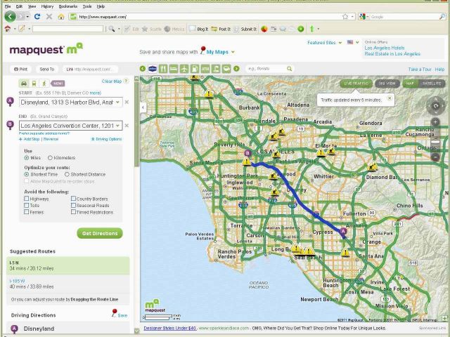Click the Add Stop link

pos(30,139)
